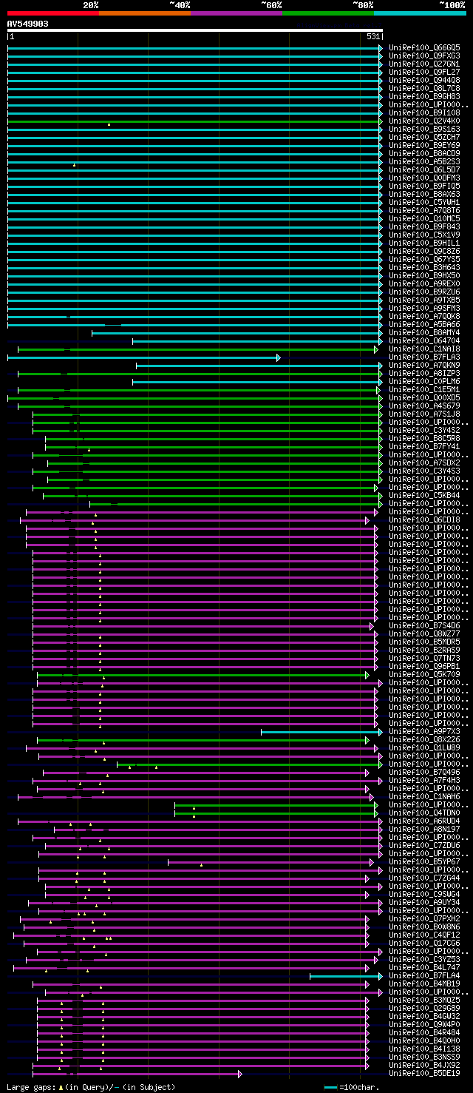The image size is (473, 1093).
Task: Select UniRef100_B7S4D6 label
Action: pos(424,625)
